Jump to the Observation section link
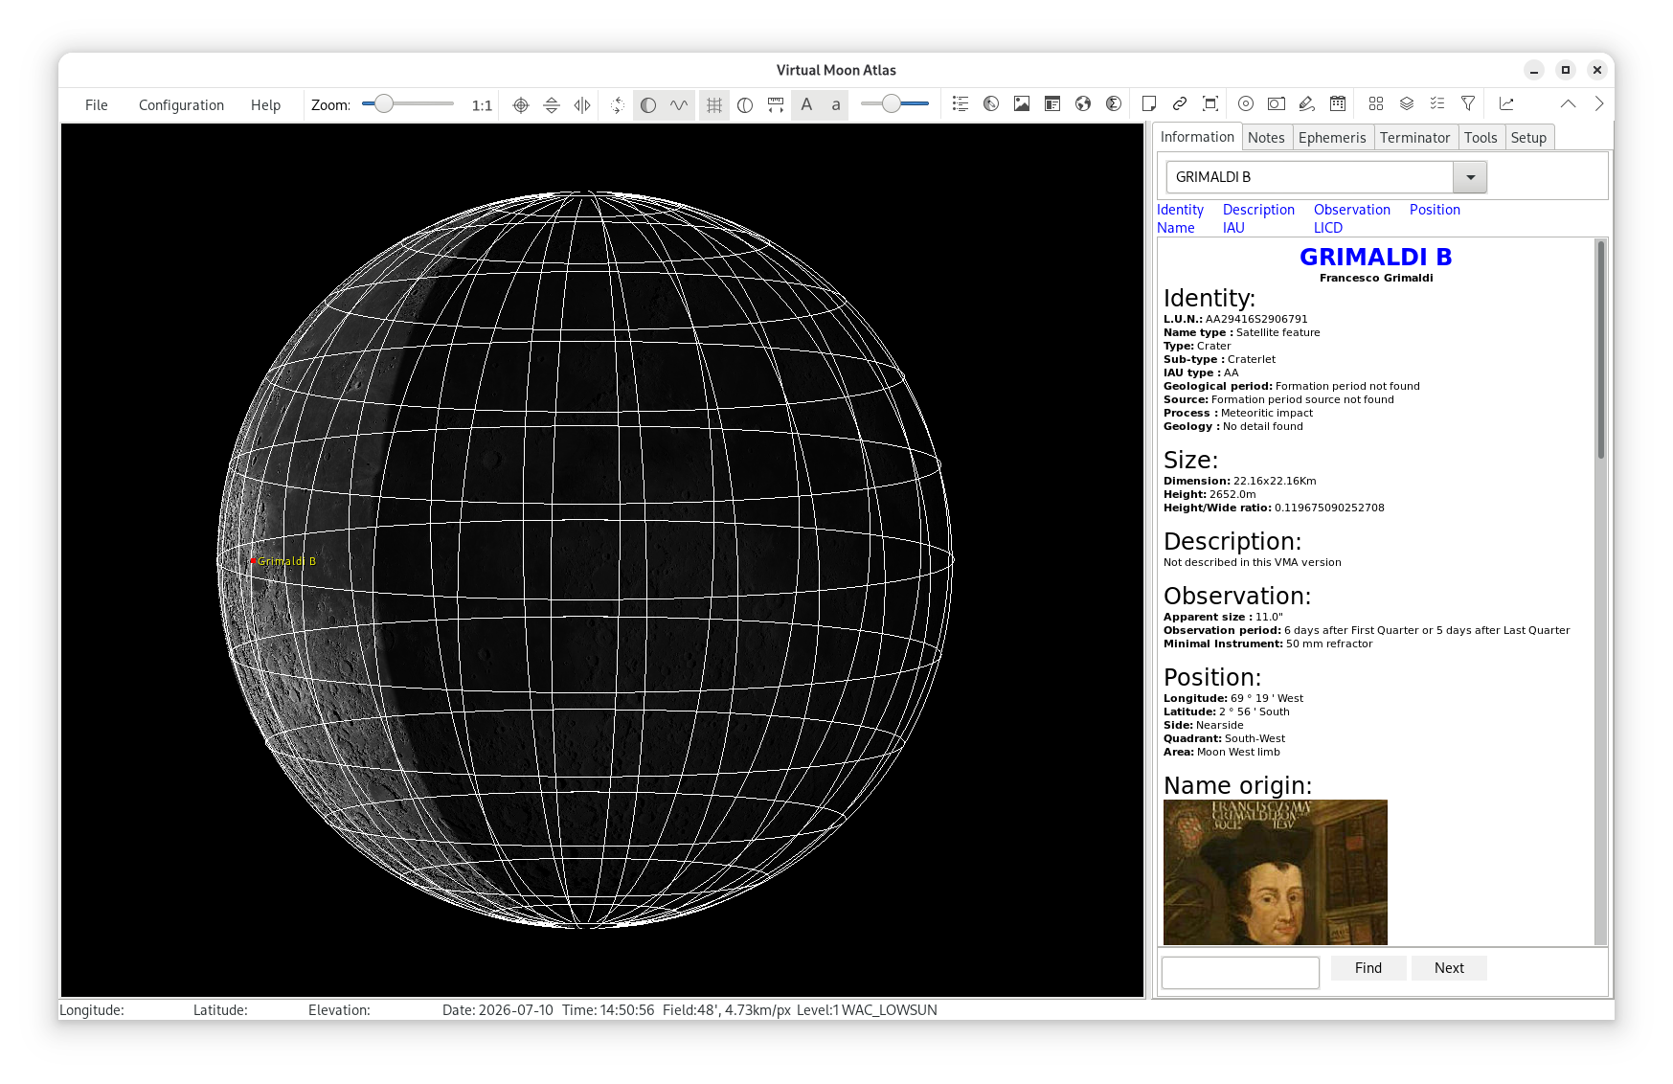The height and width of the screenshot is (1084, 1673). [1351, 210]
